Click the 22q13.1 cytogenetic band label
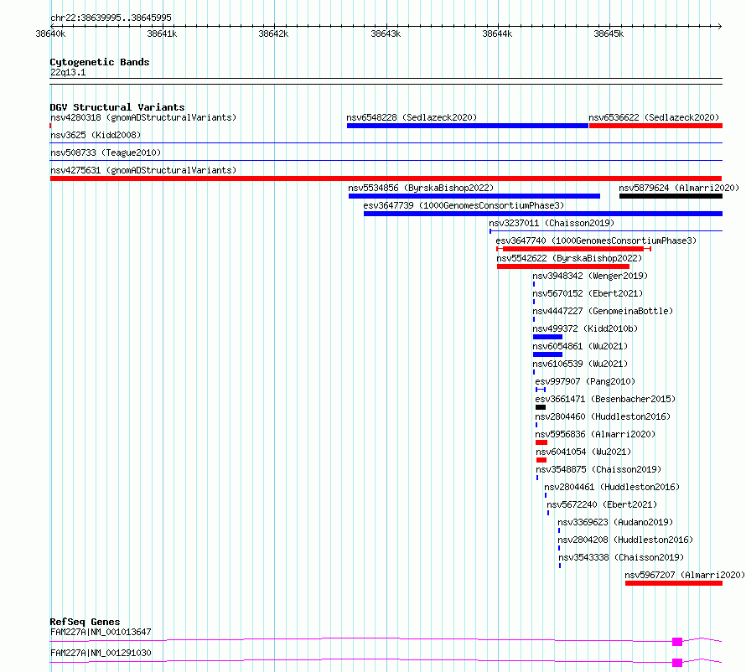746x672 pixels. click(68, 72)
